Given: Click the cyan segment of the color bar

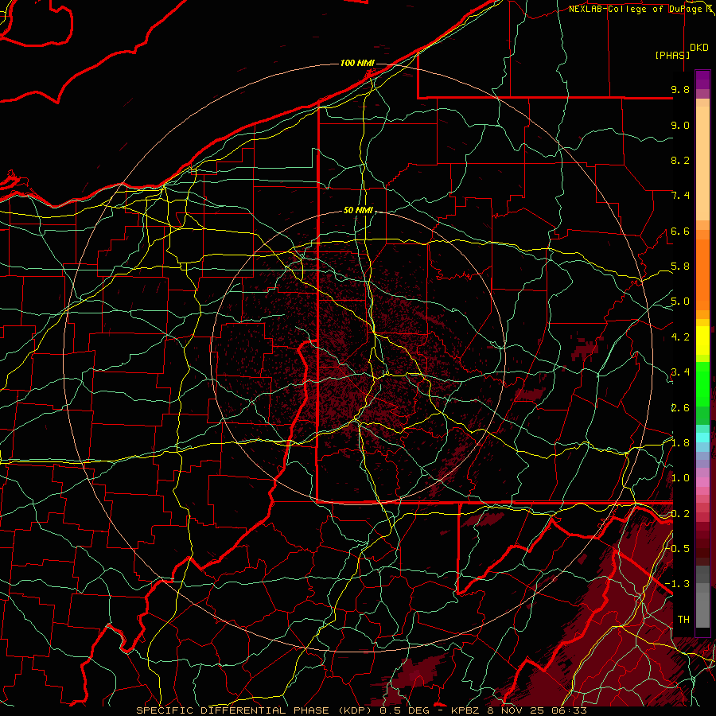Looking at the screenshot, I should pos(702,438).
